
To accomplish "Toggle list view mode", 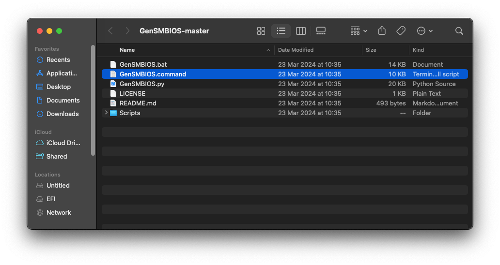I will 281,31.
